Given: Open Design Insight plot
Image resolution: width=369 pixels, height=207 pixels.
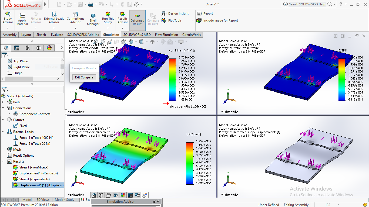Looking at the screenshot, I should 175,13.
